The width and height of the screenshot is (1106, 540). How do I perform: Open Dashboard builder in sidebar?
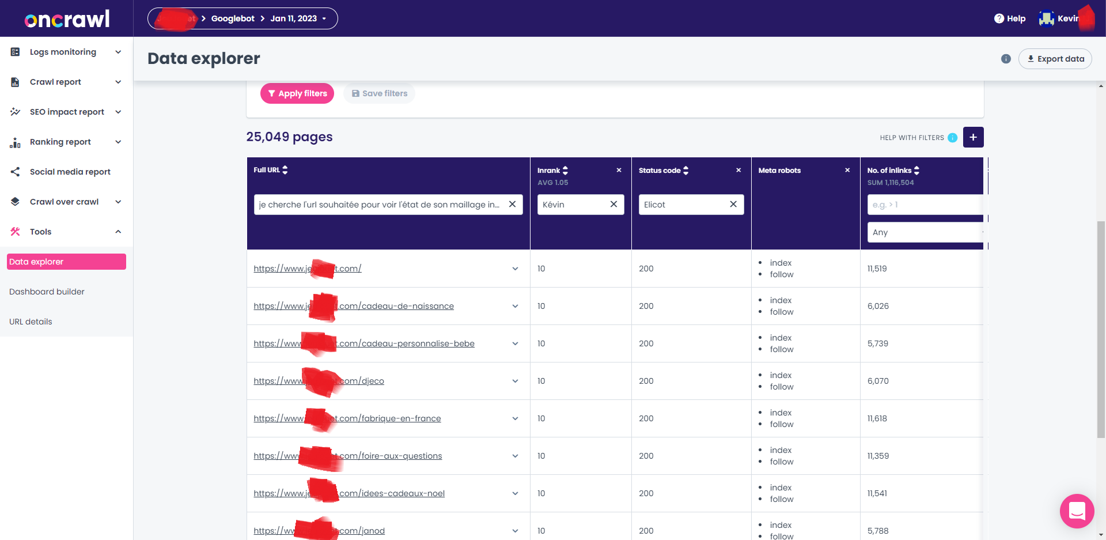click(47, 292)
